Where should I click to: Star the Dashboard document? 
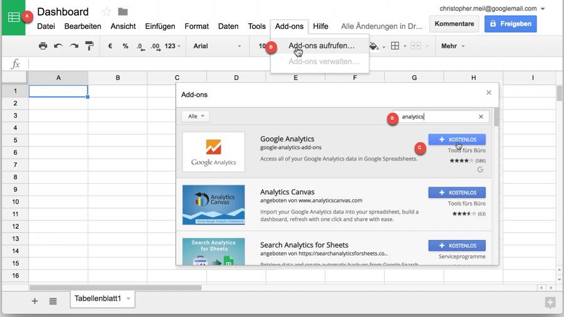[x=107, y=12]
